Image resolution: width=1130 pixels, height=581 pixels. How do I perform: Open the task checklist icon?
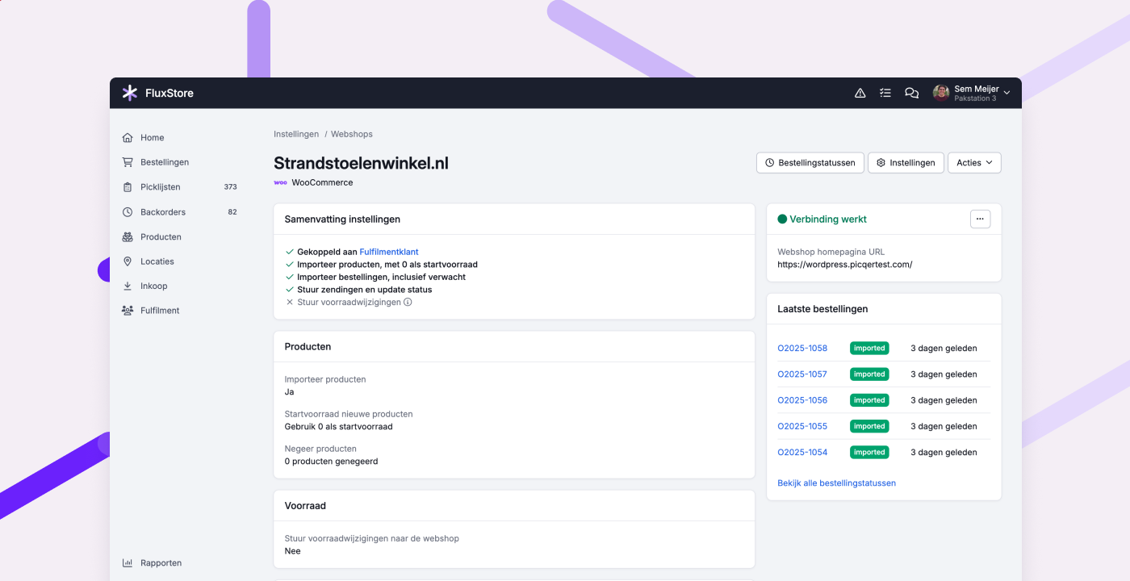885,93
